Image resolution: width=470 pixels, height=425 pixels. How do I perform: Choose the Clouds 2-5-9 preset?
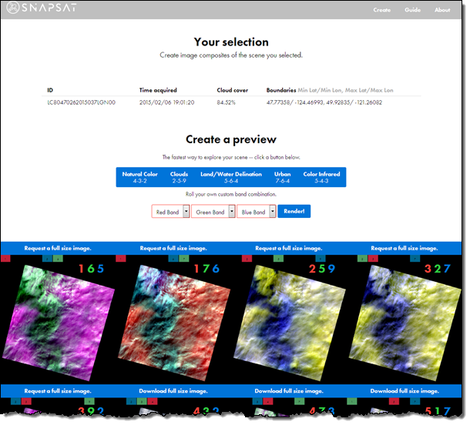pos(178,177)
